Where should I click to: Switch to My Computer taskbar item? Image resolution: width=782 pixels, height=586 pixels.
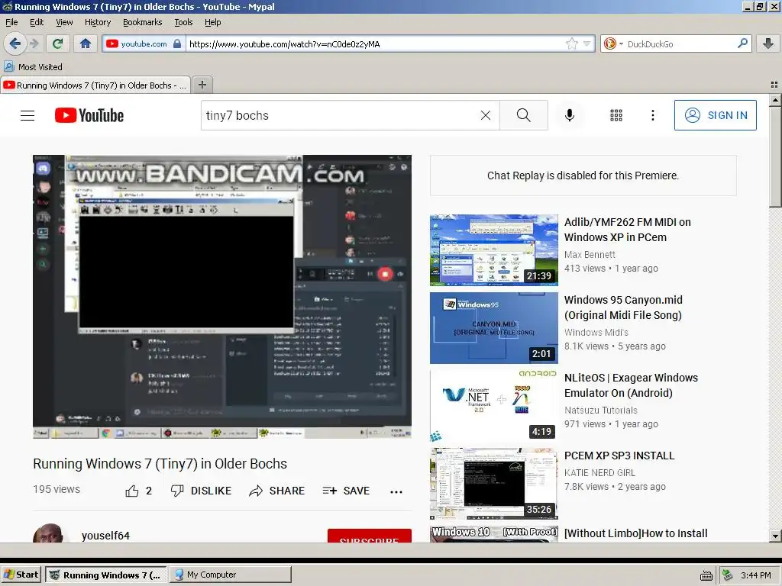tap(231, 575)
